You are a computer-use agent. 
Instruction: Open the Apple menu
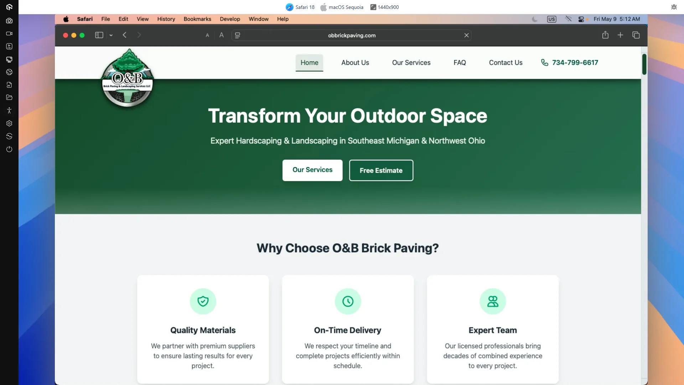point(66,19)
